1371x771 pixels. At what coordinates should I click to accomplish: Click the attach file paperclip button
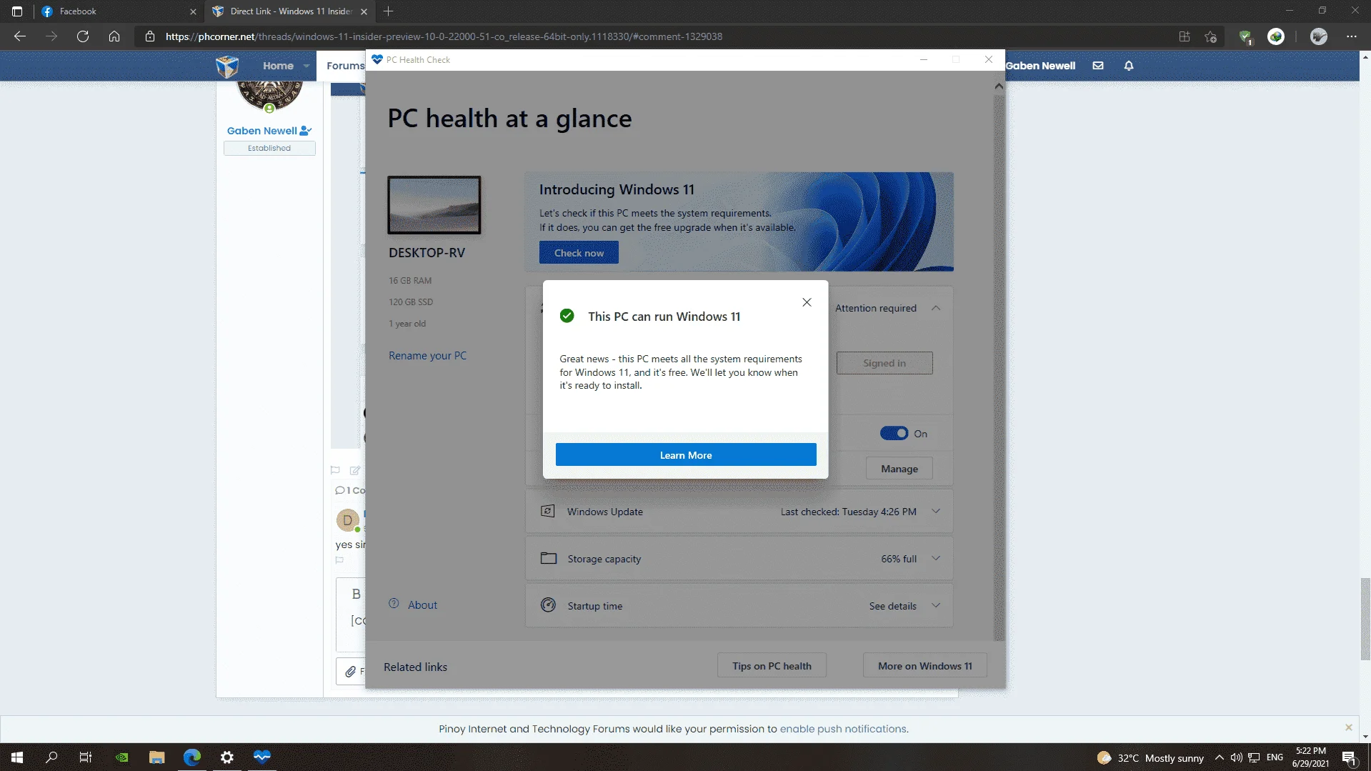click(x=350, y=672)
